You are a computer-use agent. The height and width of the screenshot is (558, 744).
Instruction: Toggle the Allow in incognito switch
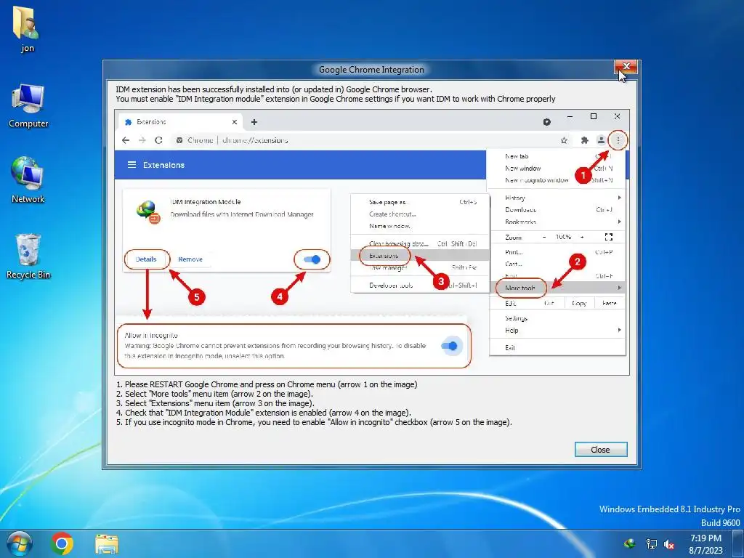click(x=449, y=346)
